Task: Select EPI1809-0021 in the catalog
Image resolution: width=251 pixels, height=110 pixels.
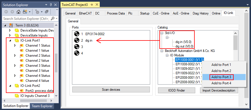Action: click(x=188, y=69)
